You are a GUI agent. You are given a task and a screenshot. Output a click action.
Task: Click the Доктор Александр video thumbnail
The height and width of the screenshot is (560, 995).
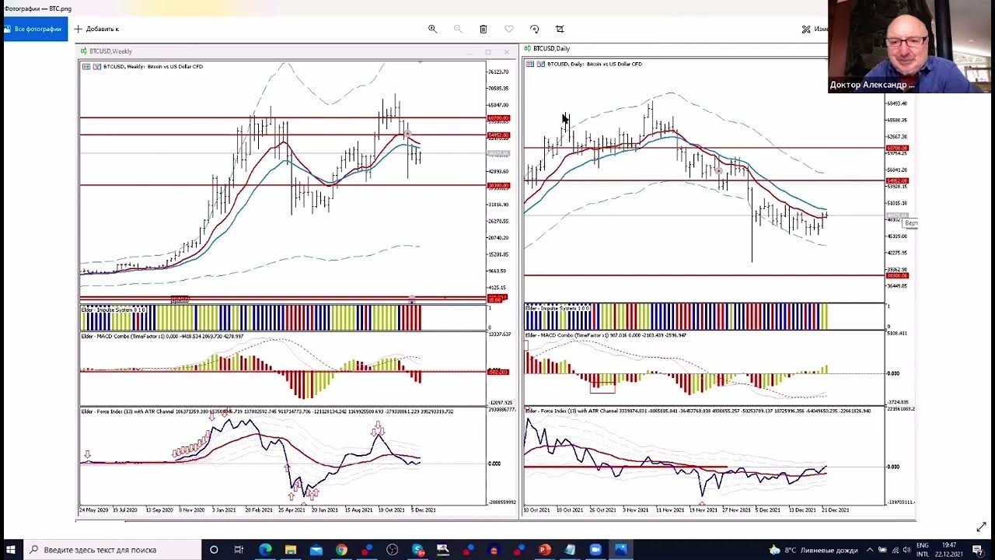[911, 47]
